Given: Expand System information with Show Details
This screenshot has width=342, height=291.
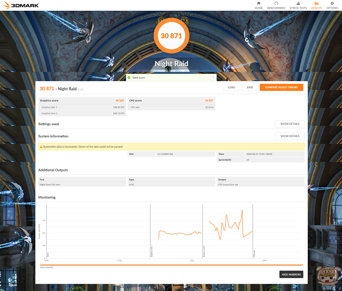Looking at the screenshot, I should [x=290, y=136].
